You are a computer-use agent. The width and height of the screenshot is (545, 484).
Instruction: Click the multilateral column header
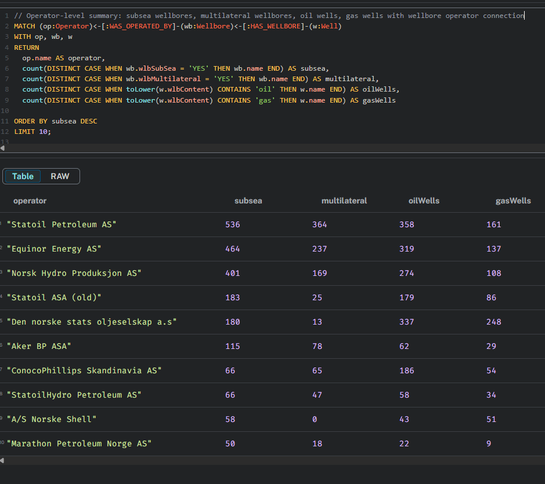pos(344,201)
